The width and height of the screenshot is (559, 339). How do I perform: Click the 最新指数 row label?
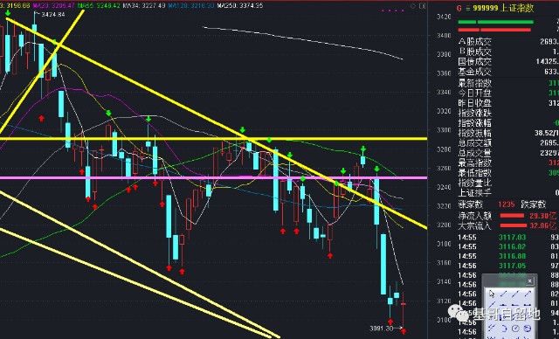coord(475,83)
